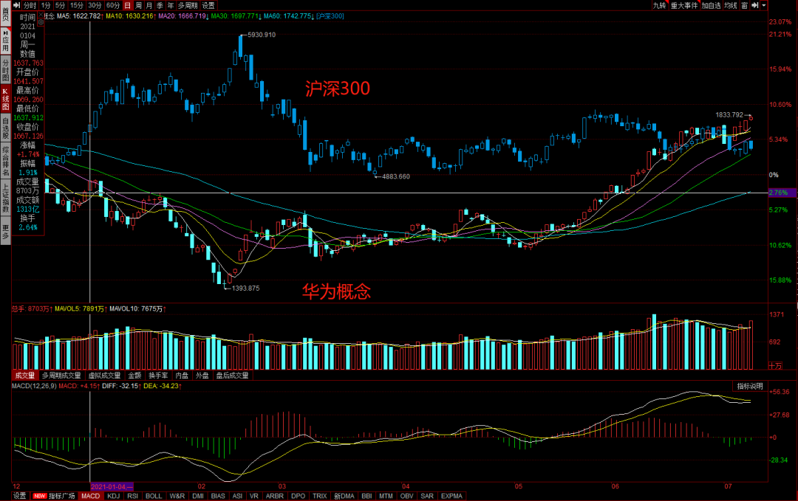Select the 盘后成交量 tab
The width and height of the screenshot is (798, 501).
coord(232,375)
